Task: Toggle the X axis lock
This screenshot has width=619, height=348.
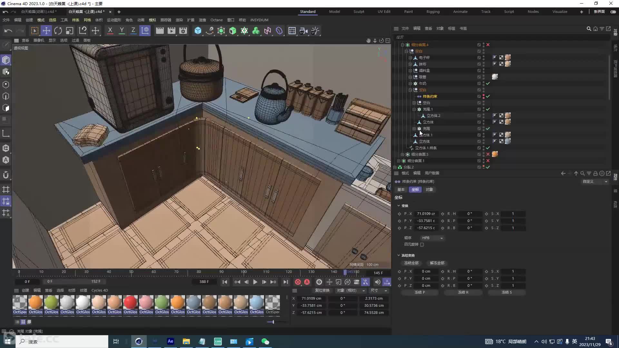Action: pos(110,31)
